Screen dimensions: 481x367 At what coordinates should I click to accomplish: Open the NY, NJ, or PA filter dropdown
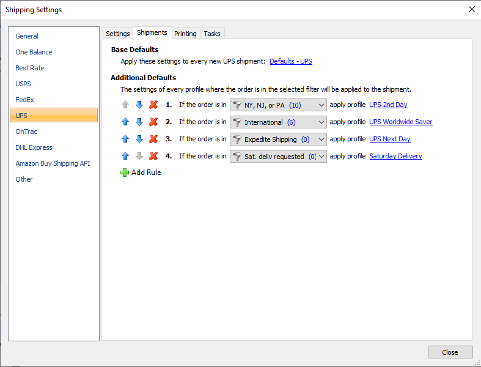(278, 105)
